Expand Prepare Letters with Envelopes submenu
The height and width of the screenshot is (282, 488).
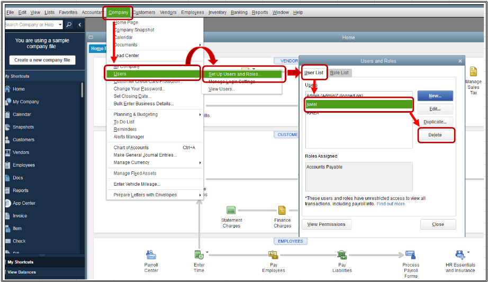point(200,195)
